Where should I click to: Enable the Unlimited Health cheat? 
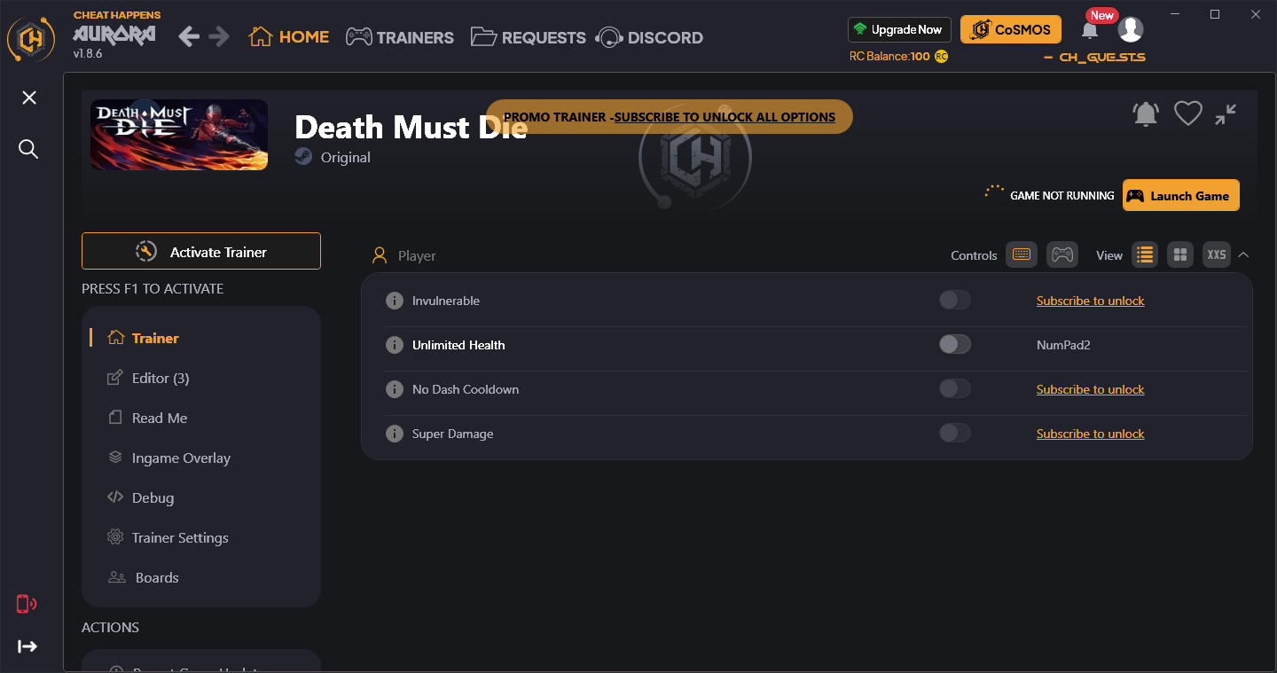(x=955, y=344)
